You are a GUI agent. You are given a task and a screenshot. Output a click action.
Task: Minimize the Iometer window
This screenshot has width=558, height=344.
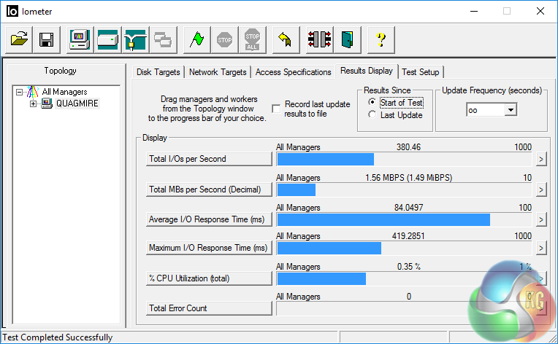click(474, 12)
